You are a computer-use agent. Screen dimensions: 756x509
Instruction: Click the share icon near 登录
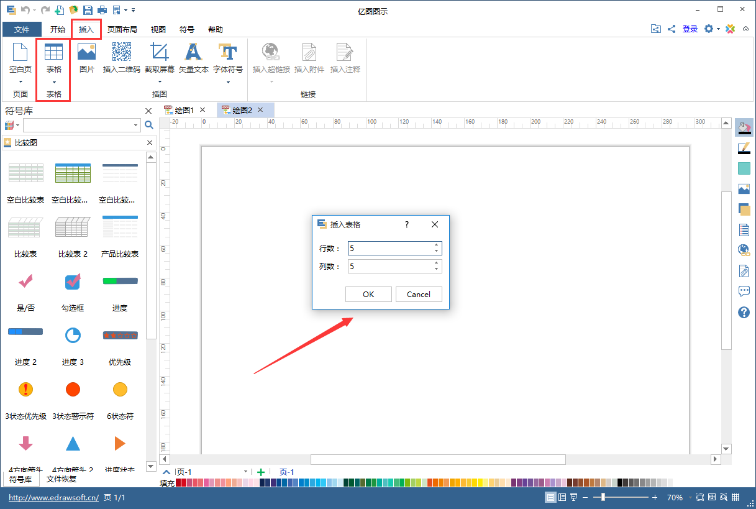click(x=672, y=29)
